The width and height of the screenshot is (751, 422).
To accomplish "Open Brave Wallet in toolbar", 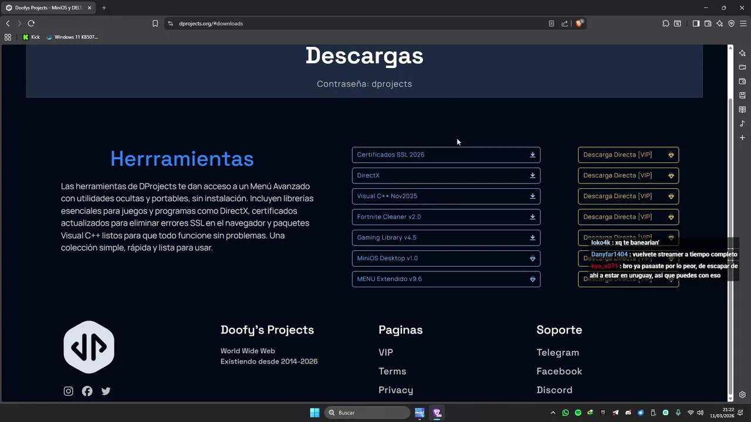I will (708, 23).
